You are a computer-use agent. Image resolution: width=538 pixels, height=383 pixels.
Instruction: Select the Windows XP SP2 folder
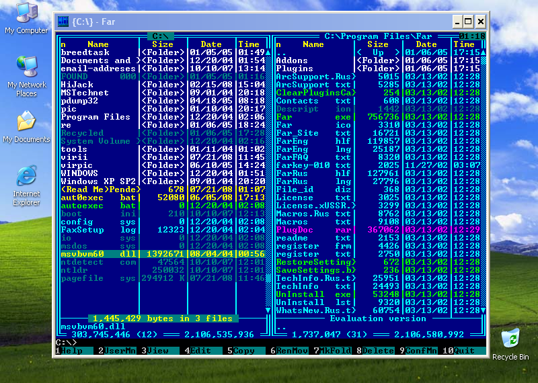coord(163,181)
